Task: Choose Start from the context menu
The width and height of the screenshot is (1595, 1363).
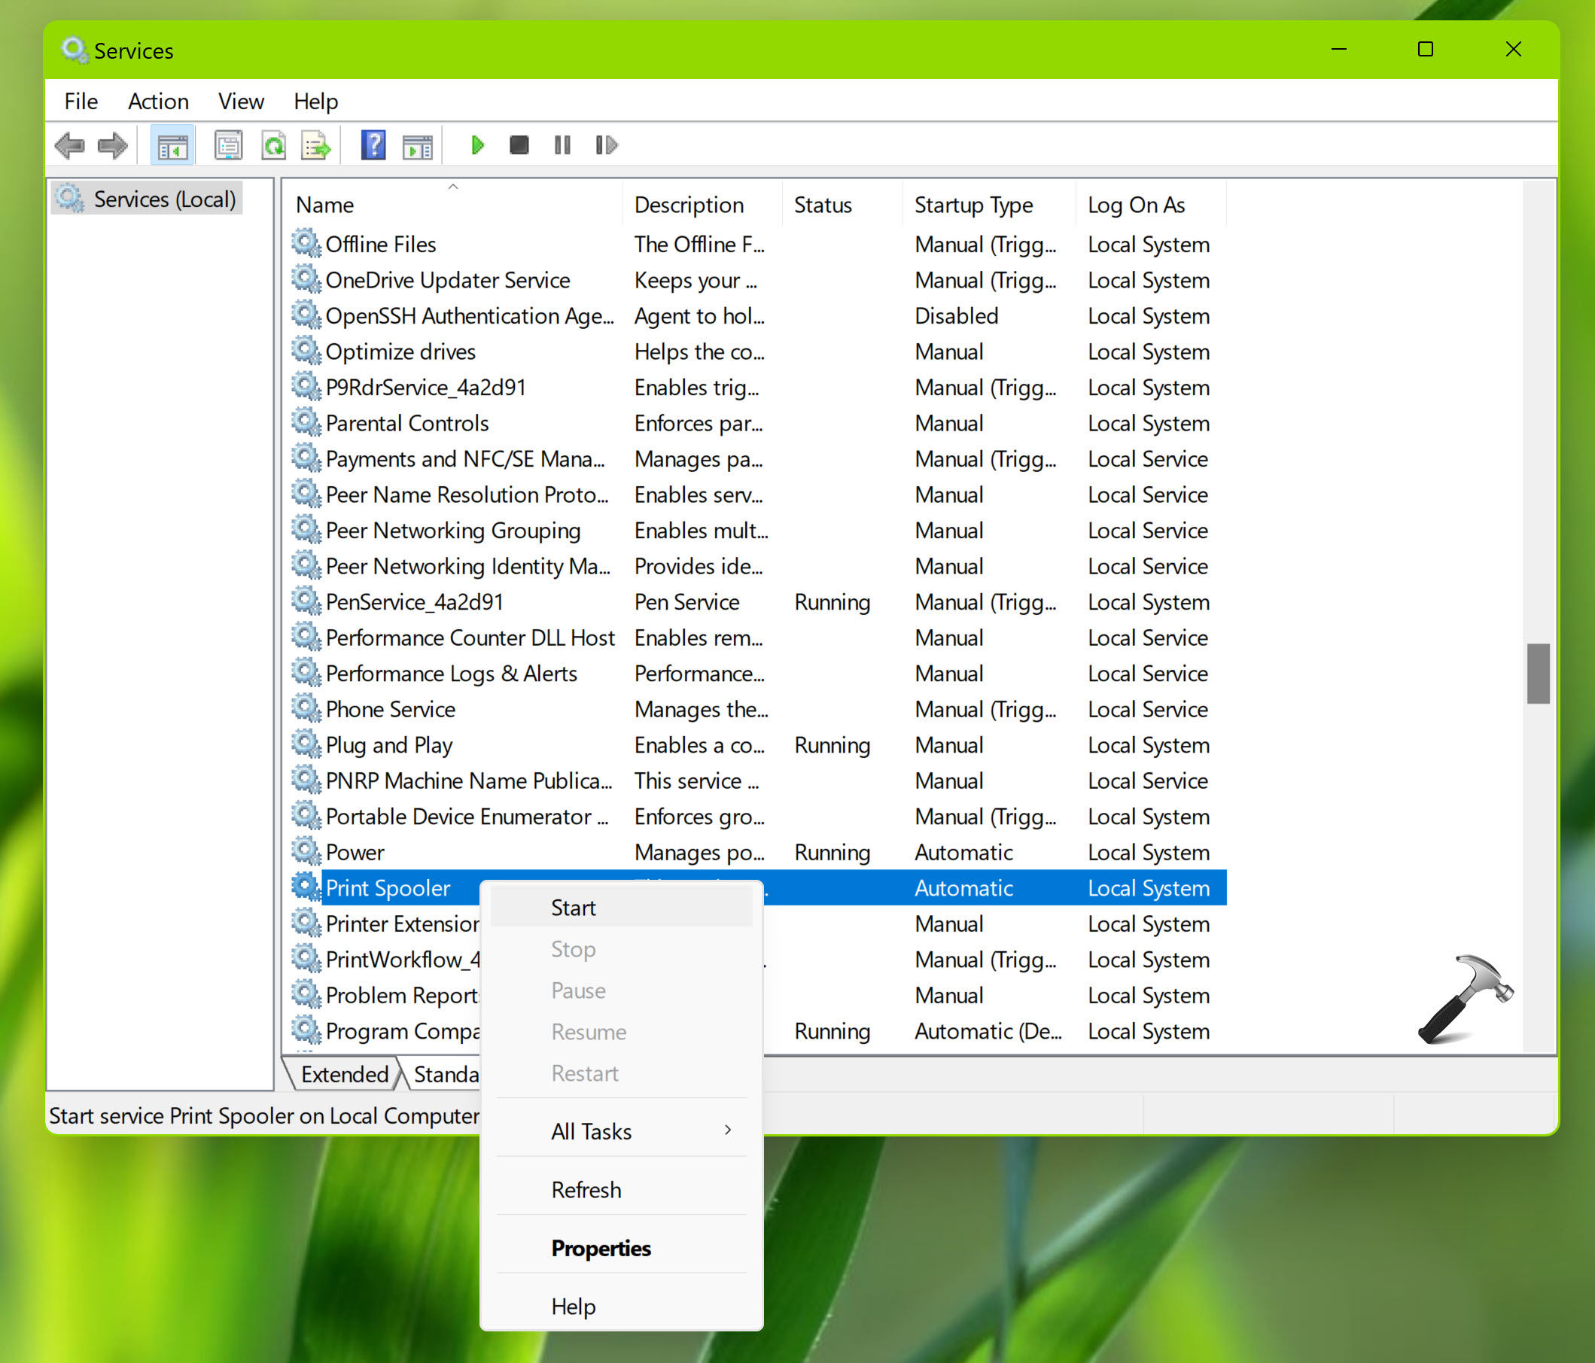Action: tap(574, 908)
